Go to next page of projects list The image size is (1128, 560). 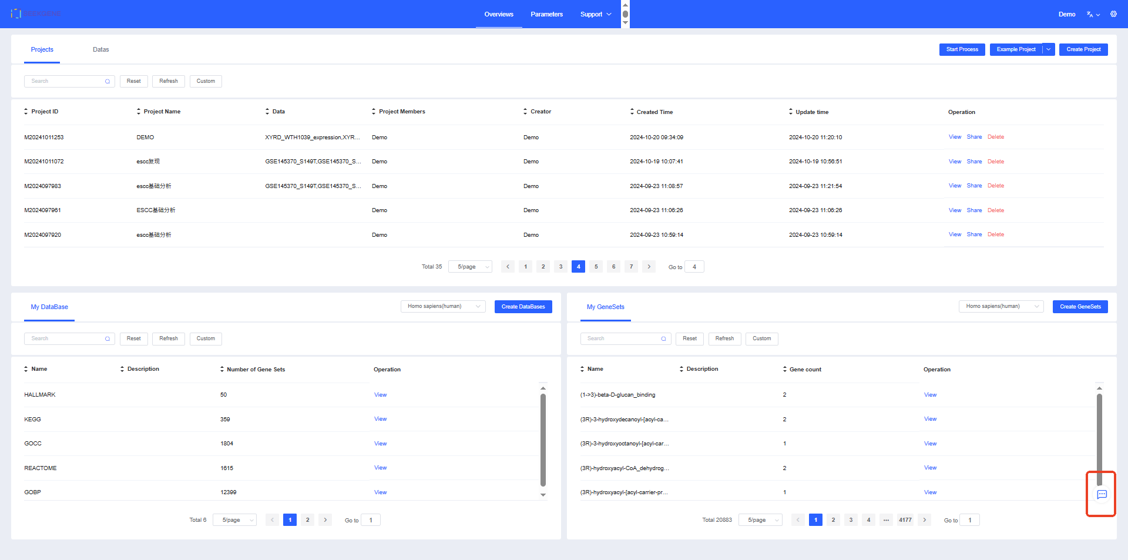click(x=649, y=267)
